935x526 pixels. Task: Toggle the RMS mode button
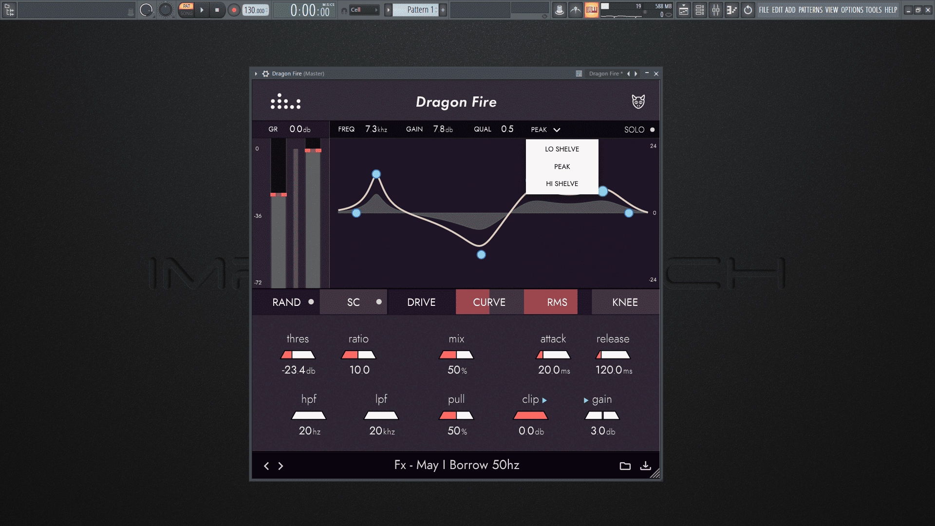tap(557, 302)
